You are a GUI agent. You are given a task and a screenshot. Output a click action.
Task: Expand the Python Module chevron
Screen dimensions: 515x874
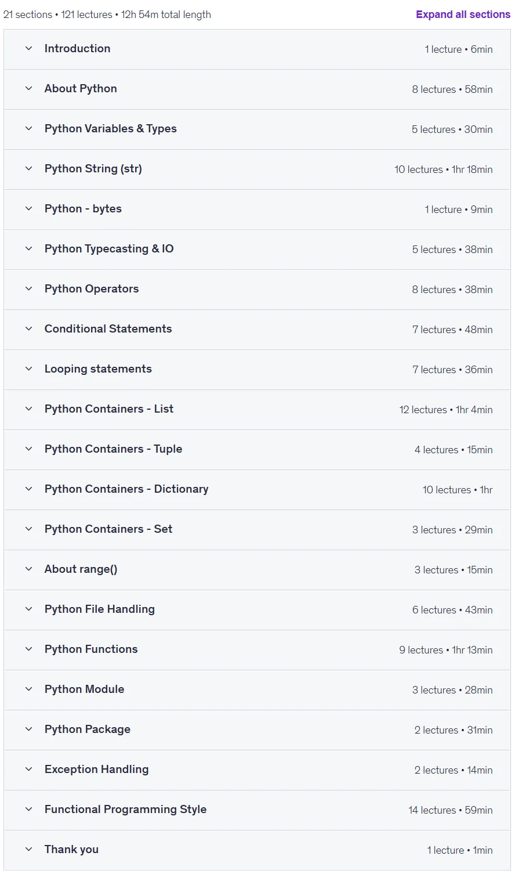pyautogui.click(x=28, y=689)
